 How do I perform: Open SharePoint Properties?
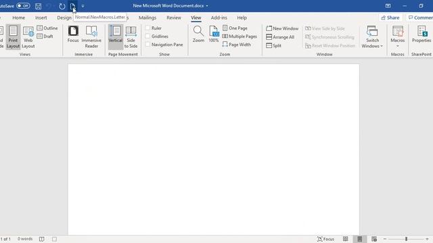click(421, 34)
